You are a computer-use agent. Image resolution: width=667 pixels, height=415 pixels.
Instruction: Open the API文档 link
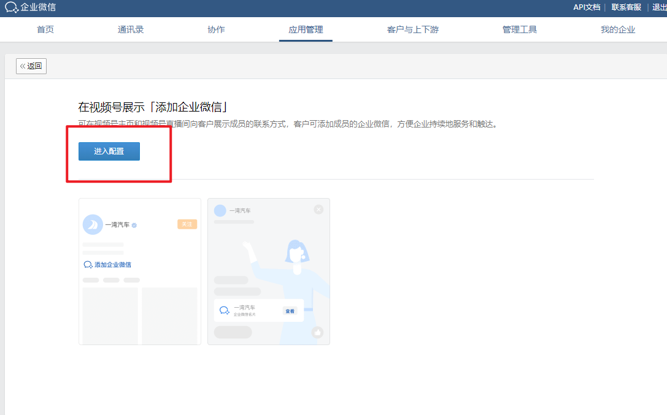[587, 7]
